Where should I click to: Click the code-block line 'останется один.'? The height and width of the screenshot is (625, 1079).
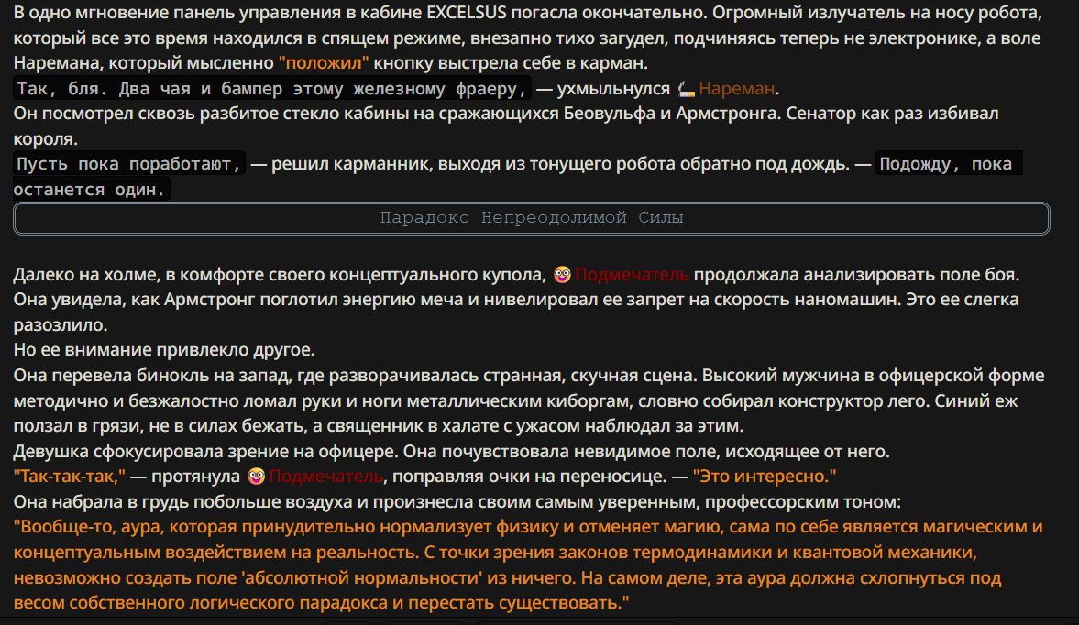(x=91, y=189)
